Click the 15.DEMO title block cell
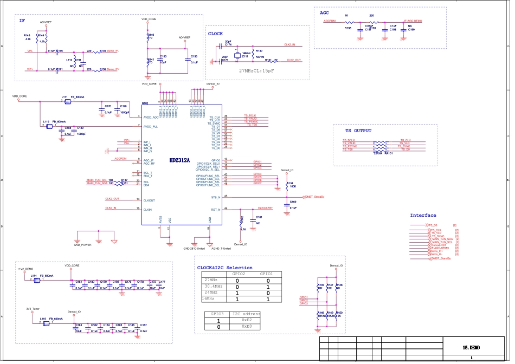This screenshot has height=364, width=515. pos(471,348)
